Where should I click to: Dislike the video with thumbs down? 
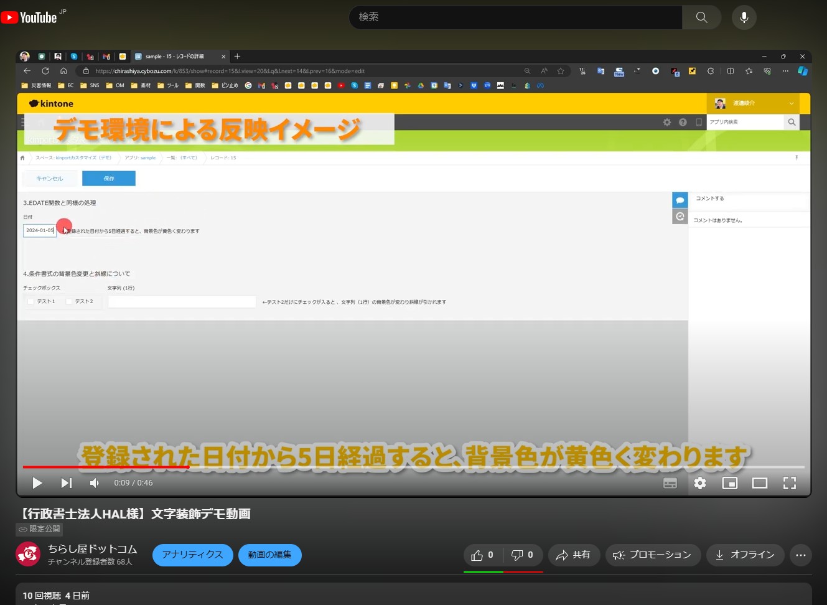pos(523,555)
